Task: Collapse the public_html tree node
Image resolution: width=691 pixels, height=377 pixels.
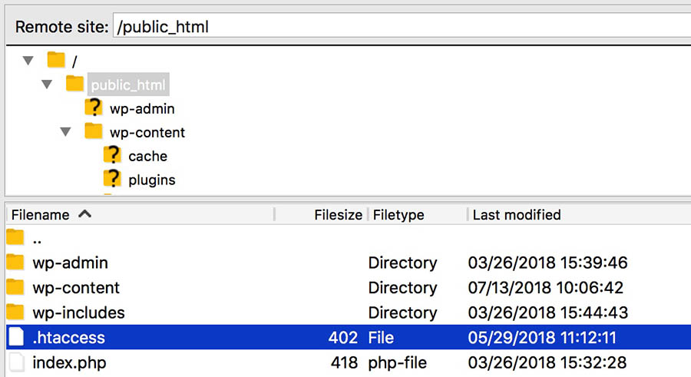Action: [48, 84]
